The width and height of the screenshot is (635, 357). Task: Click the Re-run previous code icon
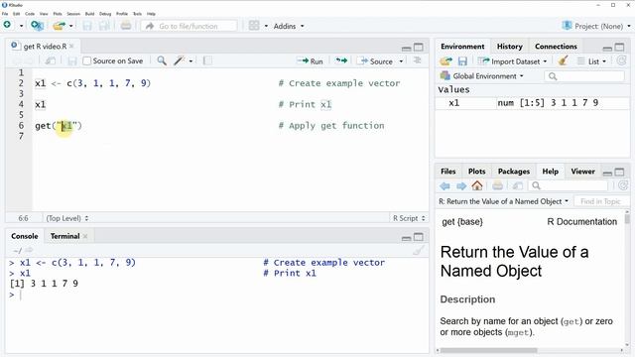341,60
